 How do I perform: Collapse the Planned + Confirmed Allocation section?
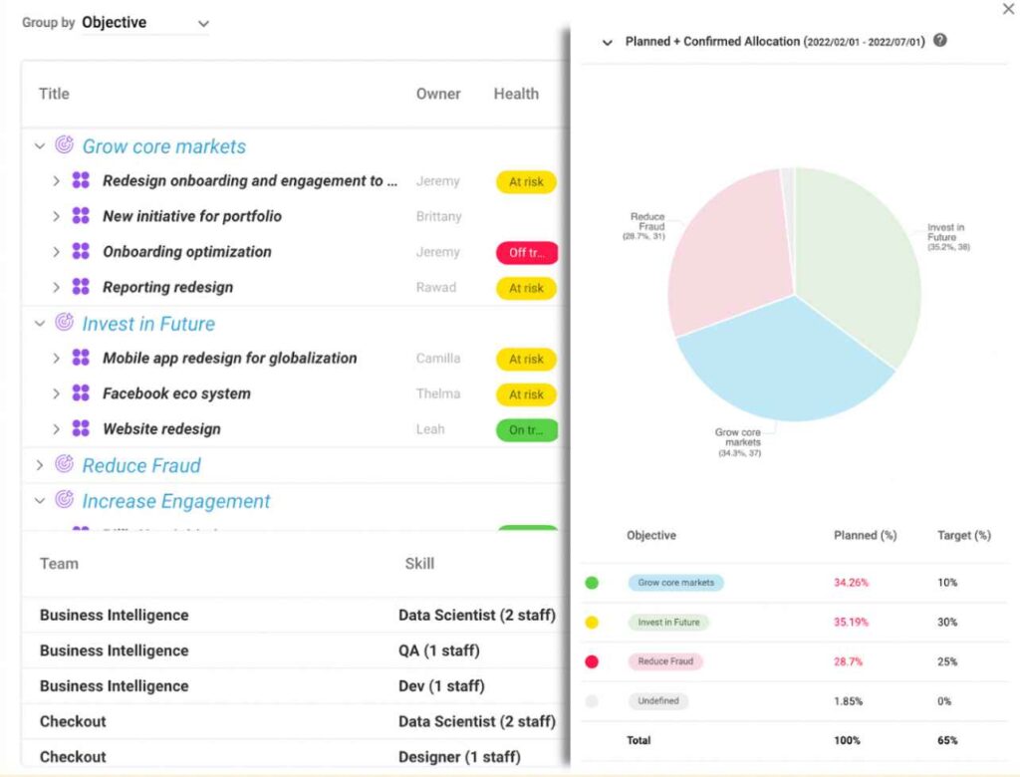608,42
